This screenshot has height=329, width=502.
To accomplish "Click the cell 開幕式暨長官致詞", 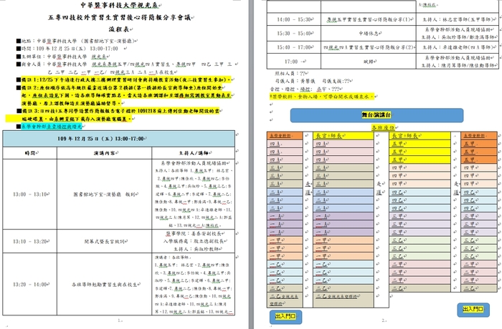I will coord(105,241).
